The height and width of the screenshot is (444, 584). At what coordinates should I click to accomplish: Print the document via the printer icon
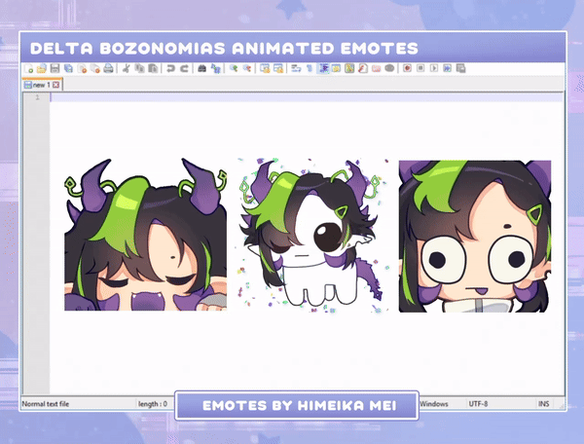[x=109, y=69]
